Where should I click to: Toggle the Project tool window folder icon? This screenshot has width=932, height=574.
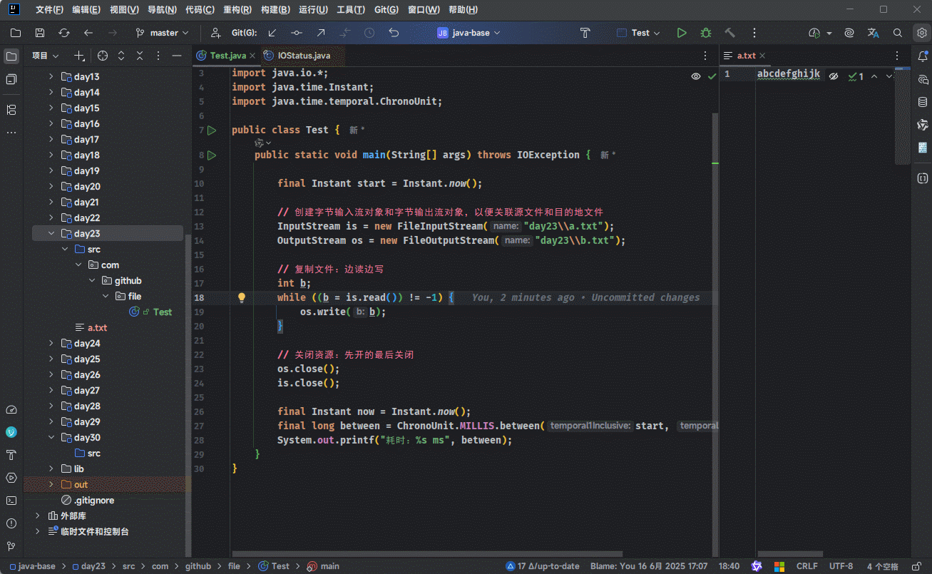coord(11,56)
